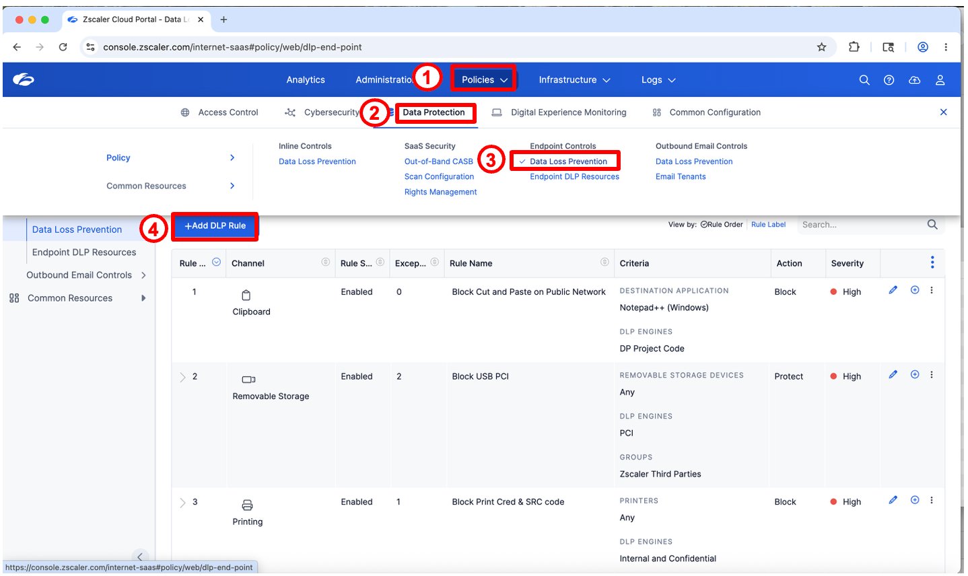This screenshot has height=576, width=968.
Task: Switch to Digital Experience Monitoring tab
Action: click(559, 112)
